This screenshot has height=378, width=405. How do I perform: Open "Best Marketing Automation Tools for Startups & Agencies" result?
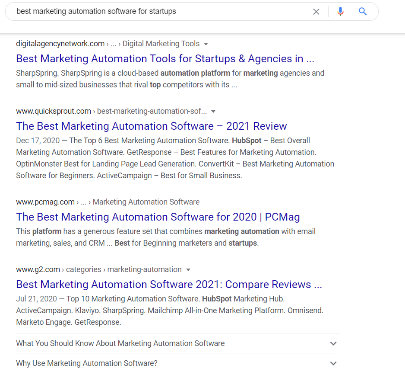165,59
